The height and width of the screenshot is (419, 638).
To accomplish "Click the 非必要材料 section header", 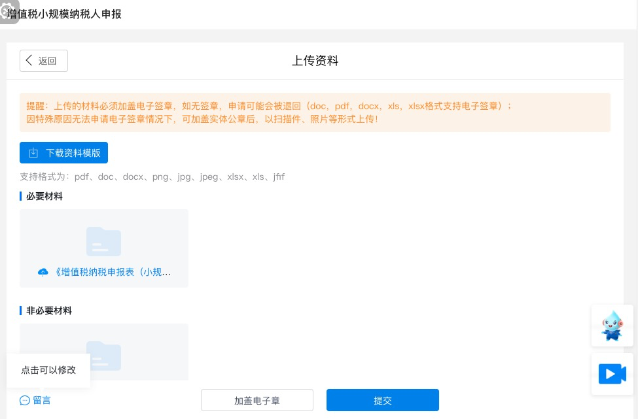I will pyautogui.click(x=49, y=310).
